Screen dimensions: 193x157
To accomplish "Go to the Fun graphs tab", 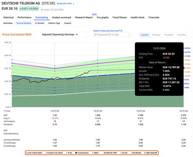I will [103, 18].
